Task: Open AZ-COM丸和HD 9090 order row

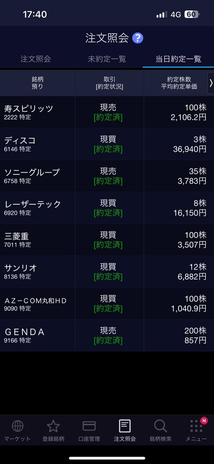Action: (x=107, y=304)
